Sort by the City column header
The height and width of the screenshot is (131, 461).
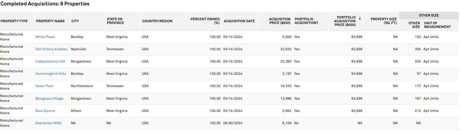[75, 21]
